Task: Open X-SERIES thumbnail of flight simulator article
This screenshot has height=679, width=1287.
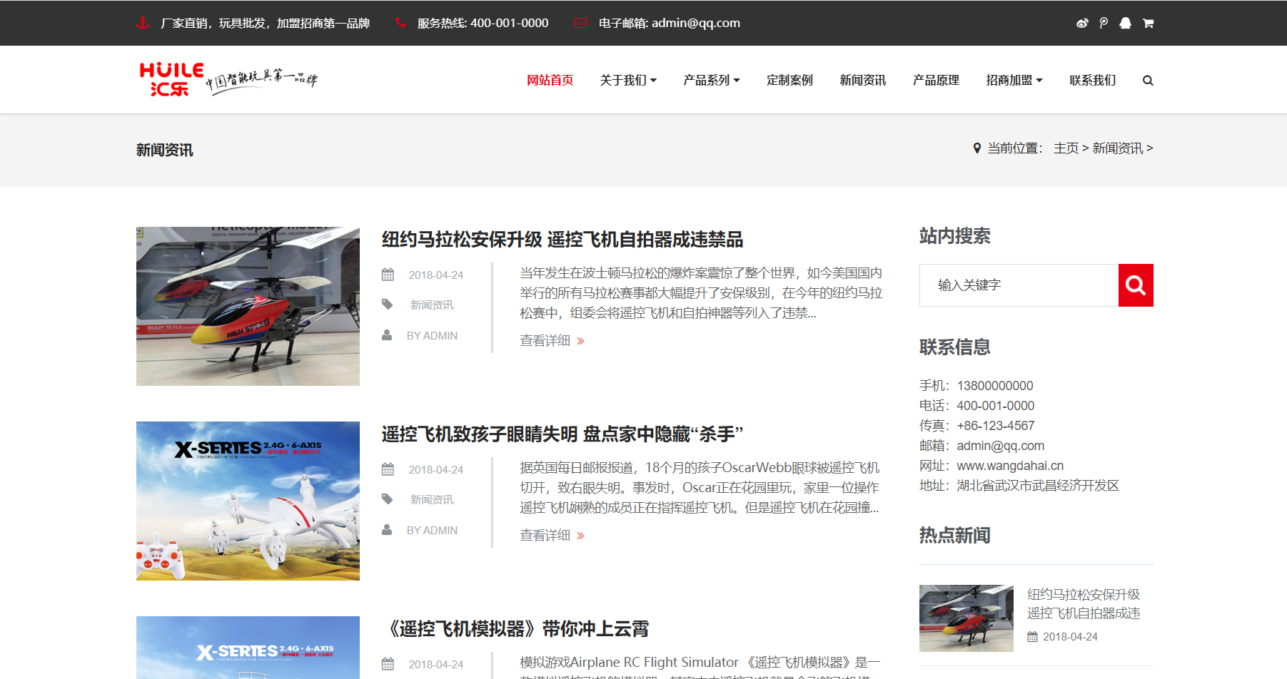Action: pos(248,648)
